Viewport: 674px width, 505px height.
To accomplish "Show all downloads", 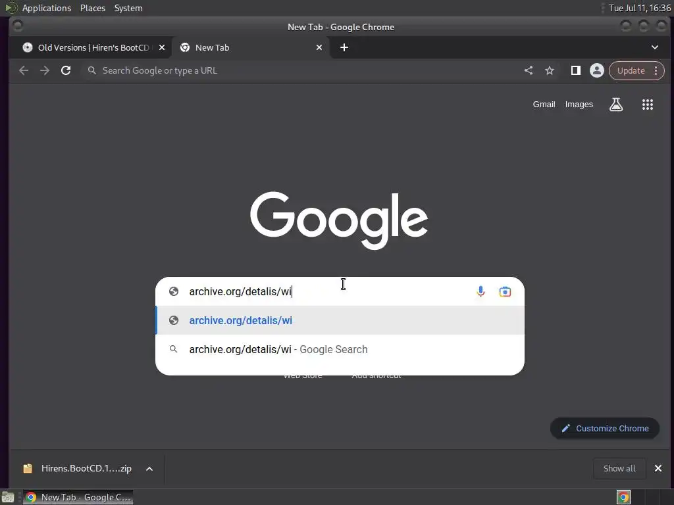I will (619, 468).
